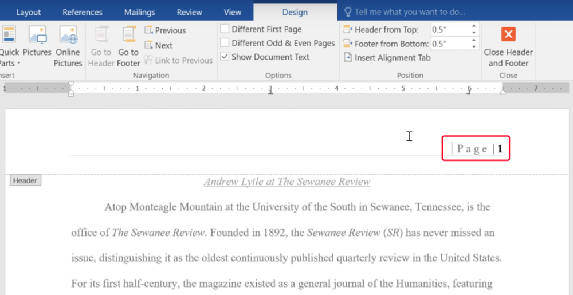The height and width of the screenshot is (295, 573).
Task: Close Header and Footer editing
Action: [508, 46]
